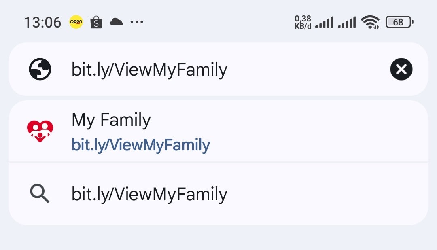
Task: Tap the magnifier search suggestion icon
Action: pyautogui.click(x=40, y=194)
